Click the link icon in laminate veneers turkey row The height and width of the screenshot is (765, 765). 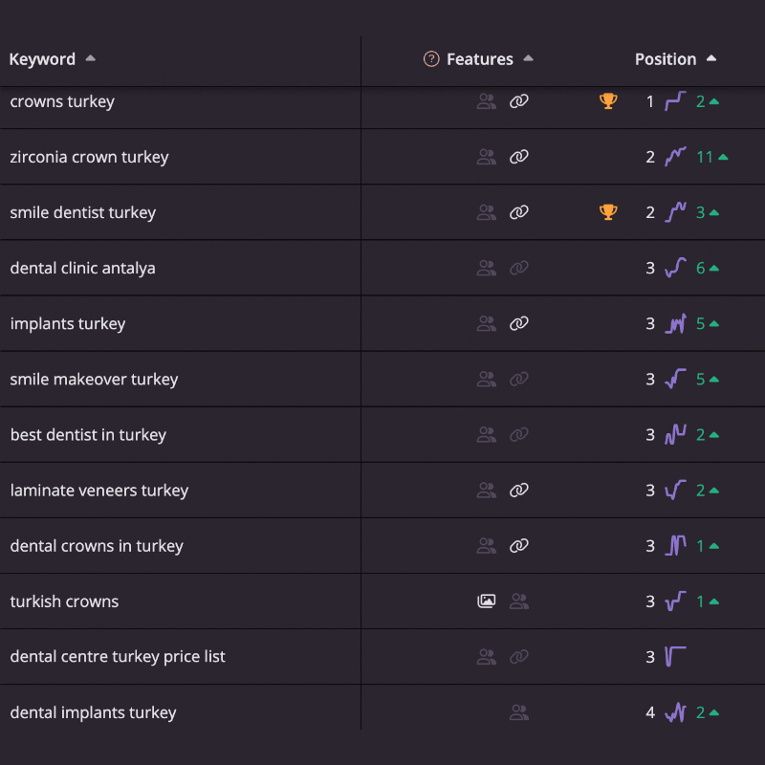[518, 490]
